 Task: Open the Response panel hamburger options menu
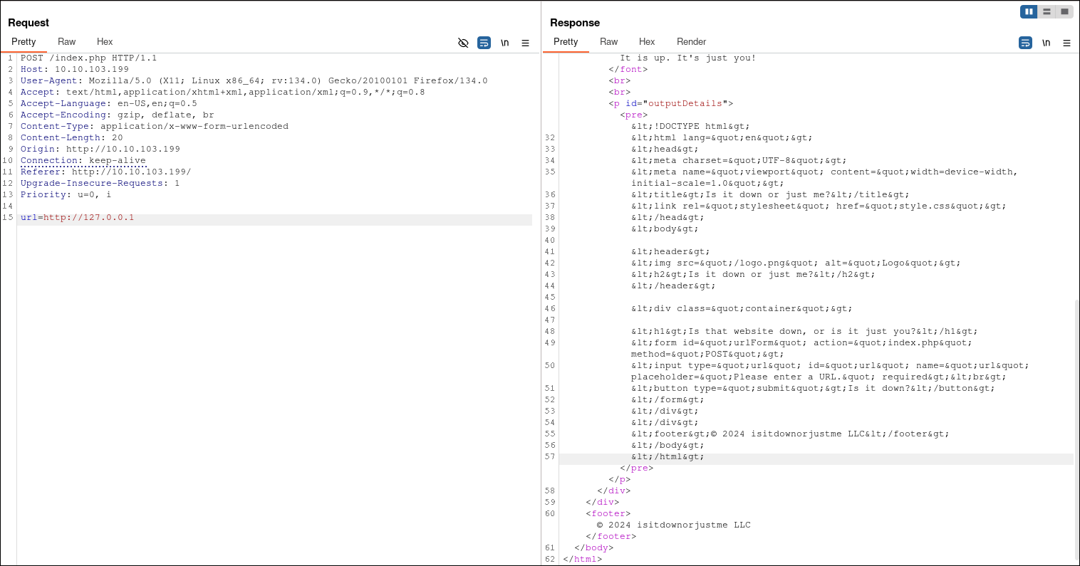click(1066, 43)
